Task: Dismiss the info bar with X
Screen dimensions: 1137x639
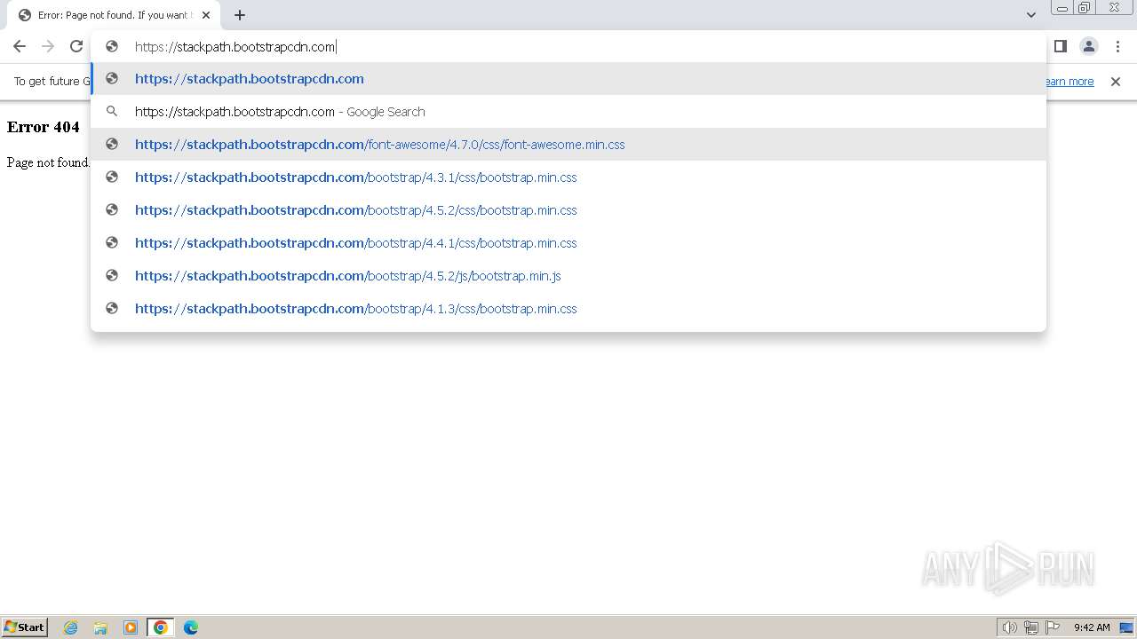Action: coord(1116,82)
